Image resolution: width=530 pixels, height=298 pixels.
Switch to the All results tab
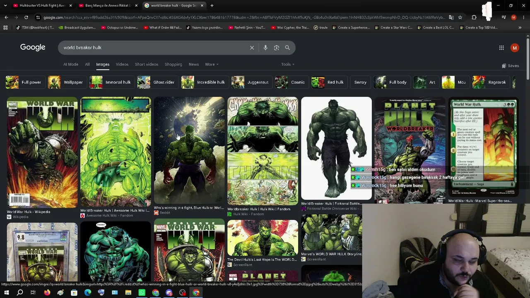[87, 65]
